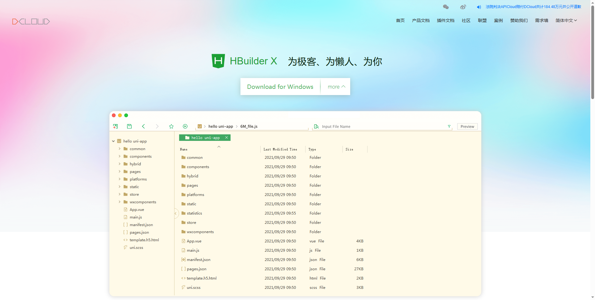
Task: Select the back navigation arrow icon
Action: (x=143, y=126)
